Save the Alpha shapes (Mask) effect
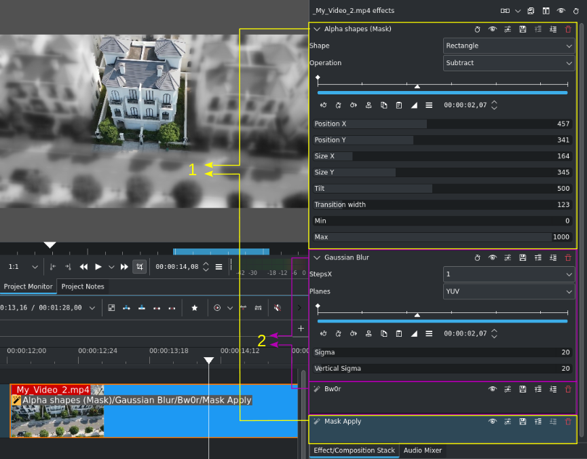Viewport: 587px width, 459px height. [x=523, y=29]
